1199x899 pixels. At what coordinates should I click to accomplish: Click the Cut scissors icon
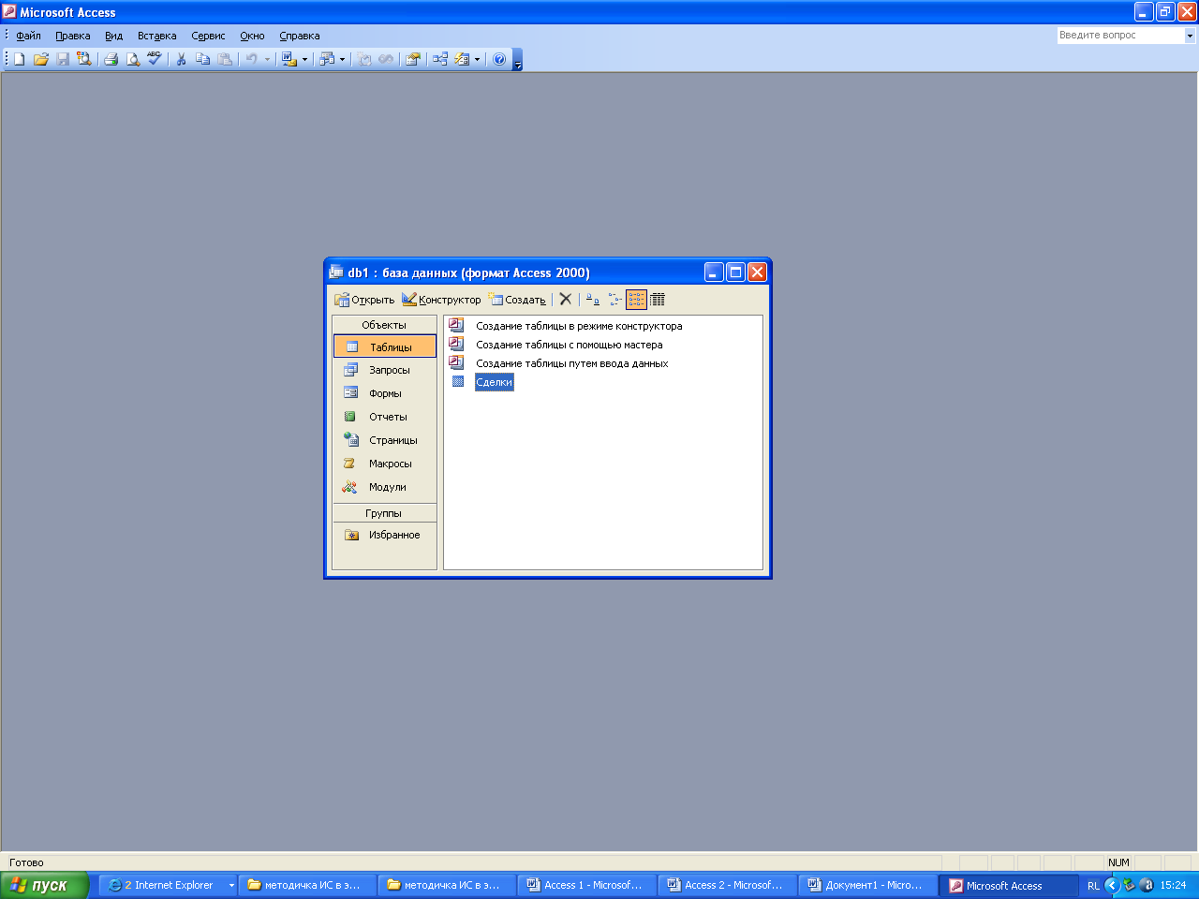coord(182,59)
